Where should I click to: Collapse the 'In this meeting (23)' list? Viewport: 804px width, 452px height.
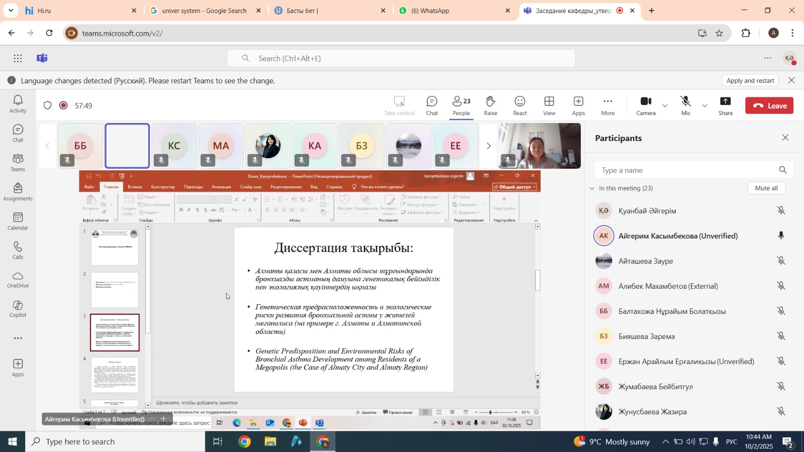point(592,188)
